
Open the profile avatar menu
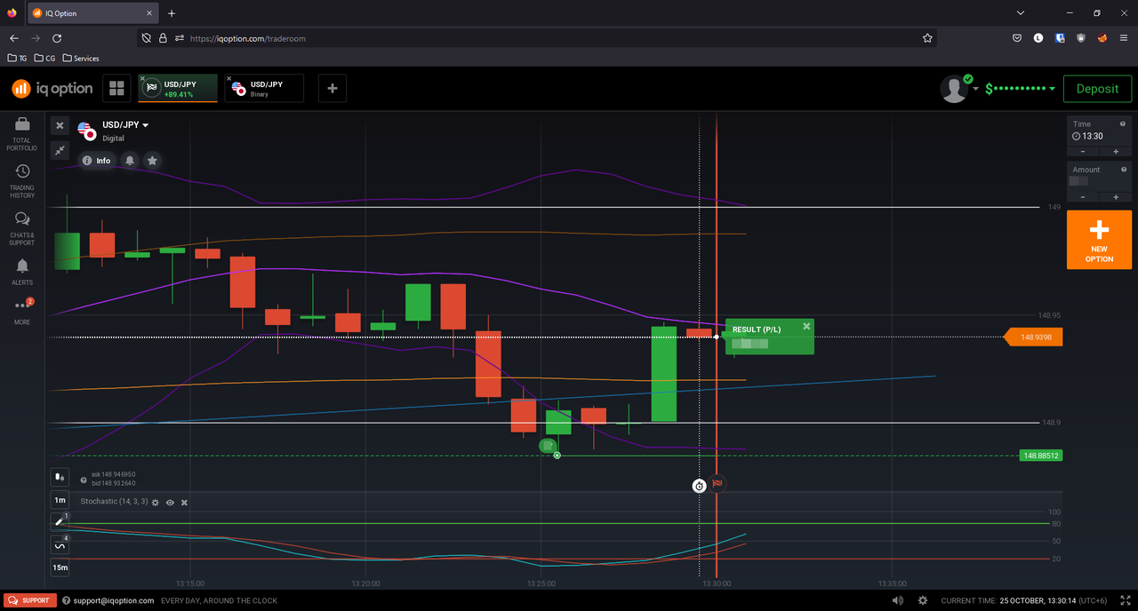(x=955, y=89)
